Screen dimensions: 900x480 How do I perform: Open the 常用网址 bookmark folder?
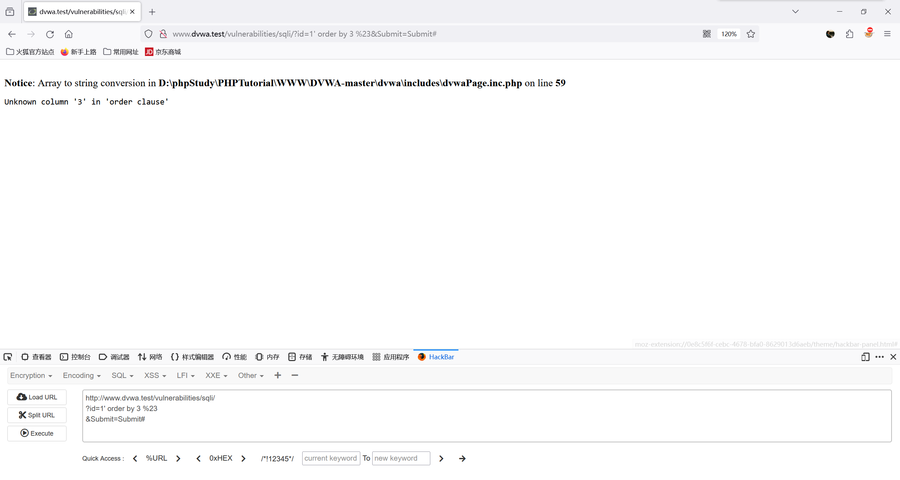point(121,52)
